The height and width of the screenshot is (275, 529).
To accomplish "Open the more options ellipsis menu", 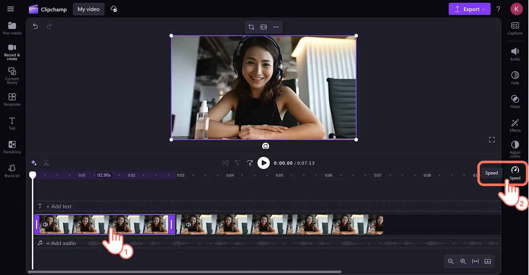I will [276, 27].
